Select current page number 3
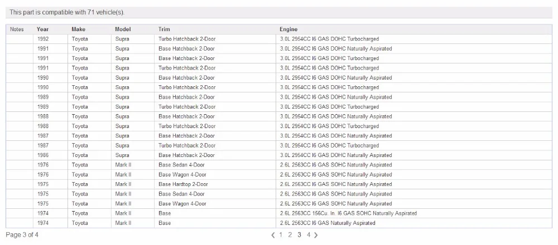The height and width of the screenshot is (245, 558). click(x=299, y=235)
